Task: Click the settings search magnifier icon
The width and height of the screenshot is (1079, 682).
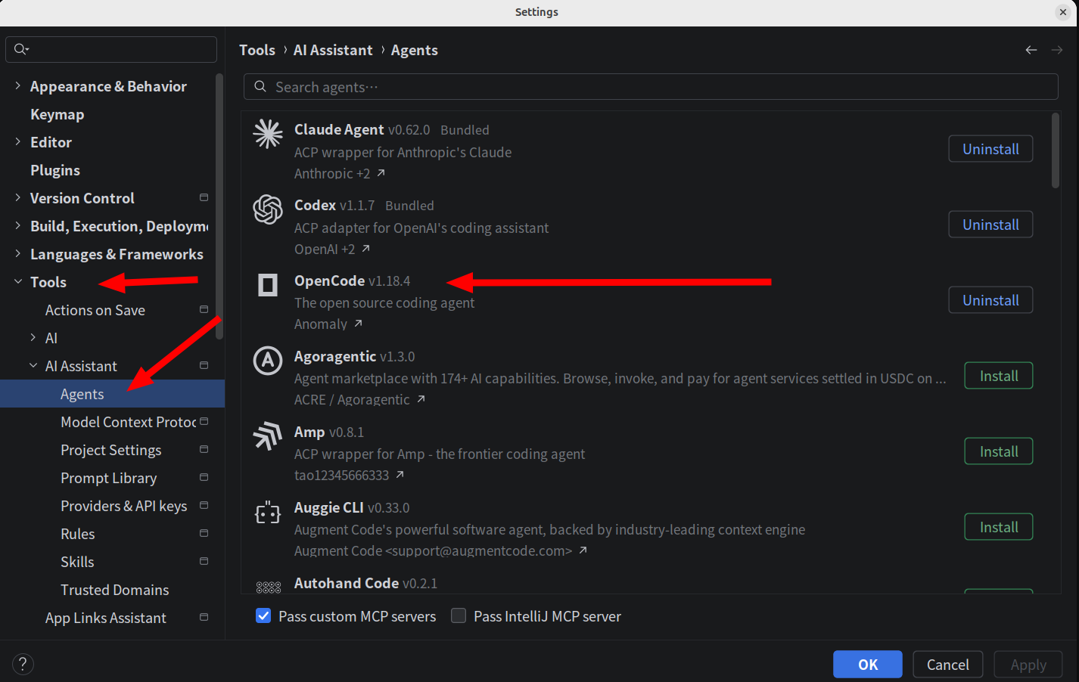Action: coord(21,49)
